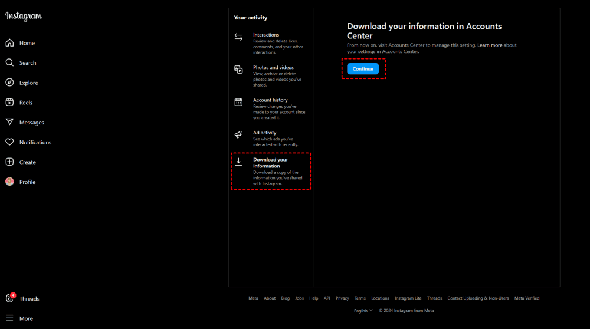
Task: Click the More hamburger icon
Action: [x=9, y=318]
